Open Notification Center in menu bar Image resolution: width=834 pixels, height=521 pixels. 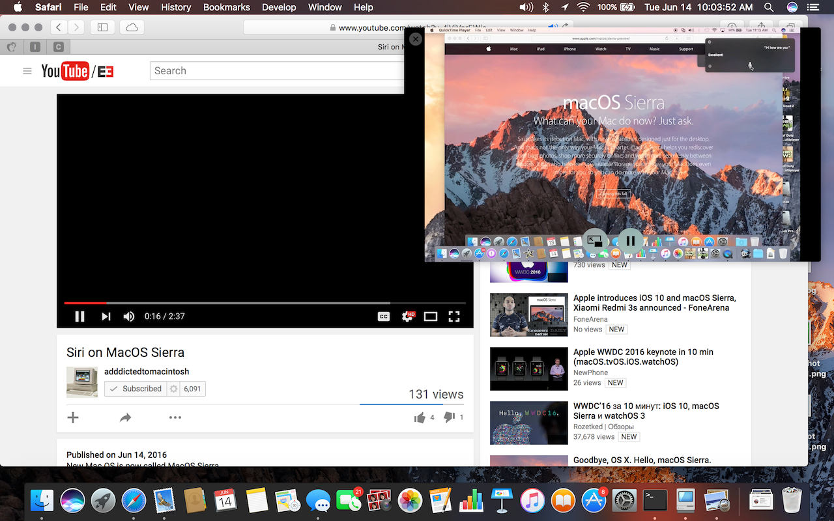814,7
